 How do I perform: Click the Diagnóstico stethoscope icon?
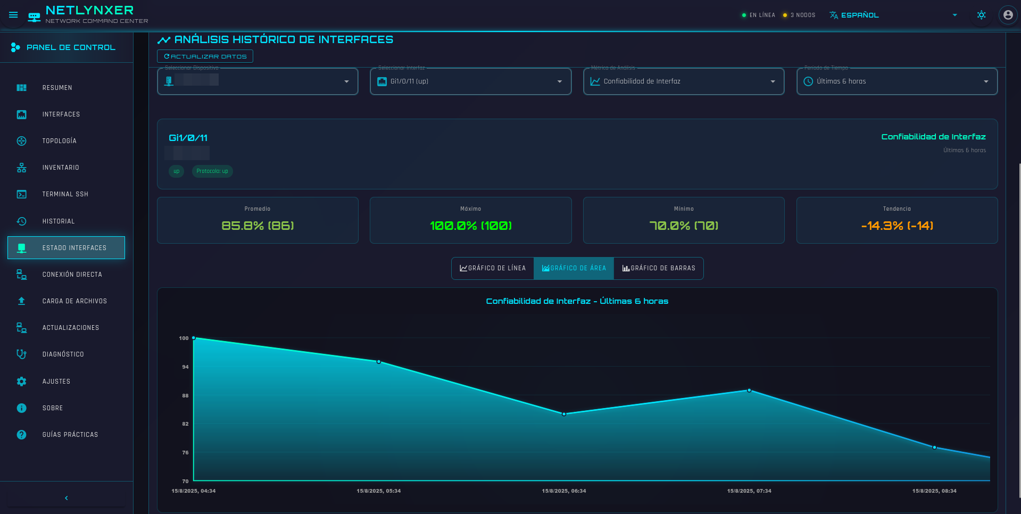[x=21, y=354]
